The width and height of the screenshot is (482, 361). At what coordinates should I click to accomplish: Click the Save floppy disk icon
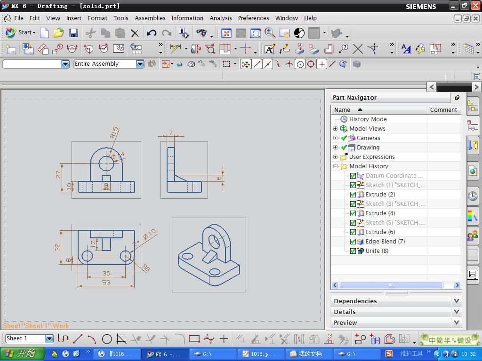click(73, 33)
